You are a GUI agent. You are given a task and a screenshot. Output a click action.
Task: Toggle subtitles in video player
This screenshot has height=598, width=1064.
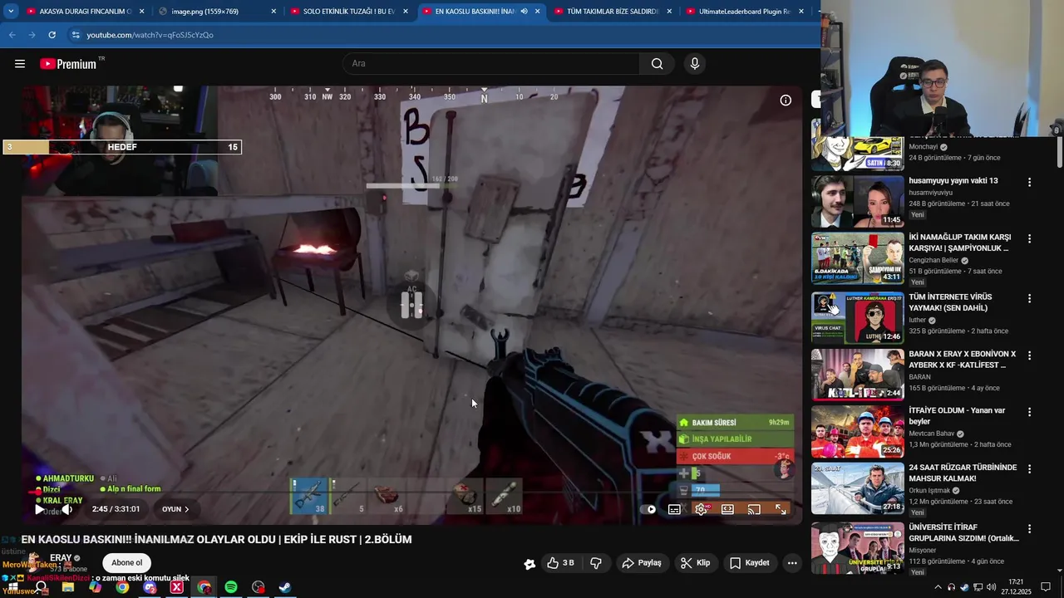coord(674,509)
